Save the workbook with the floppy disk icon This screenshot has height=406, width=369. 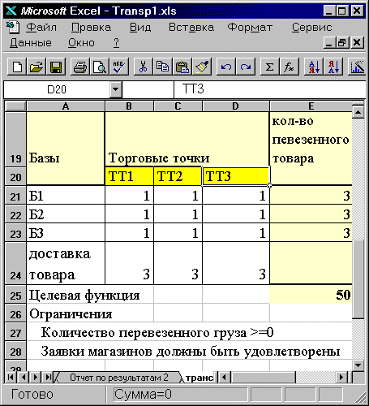[56, 67]
